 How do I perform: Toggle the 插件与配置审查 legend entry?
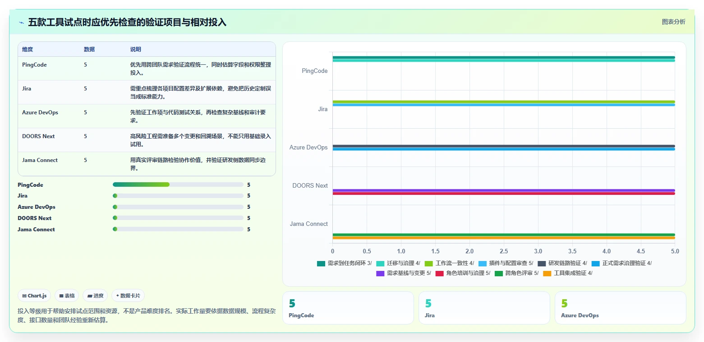(x=506, y=263)
